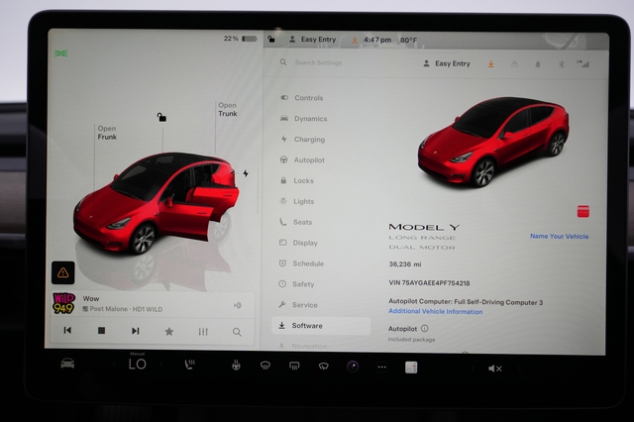Open the Service menu

[x=298, y=305]
